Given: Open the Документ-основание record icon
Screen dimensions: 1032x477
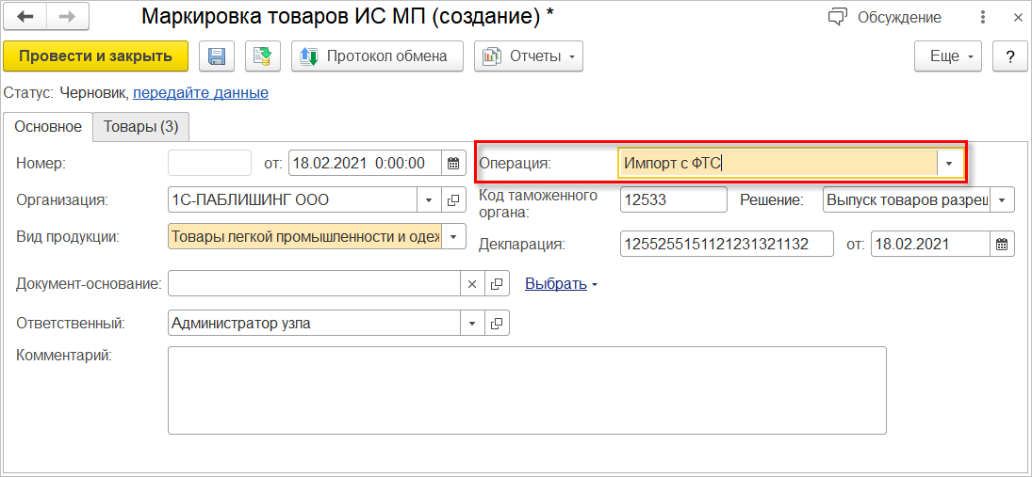Looking at the screenshot, I should click(x=497, y=283).
